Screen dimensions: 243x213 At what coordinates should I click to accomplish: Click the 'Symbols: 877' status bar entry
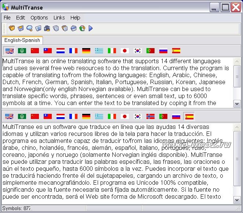[x=16, y=208]
